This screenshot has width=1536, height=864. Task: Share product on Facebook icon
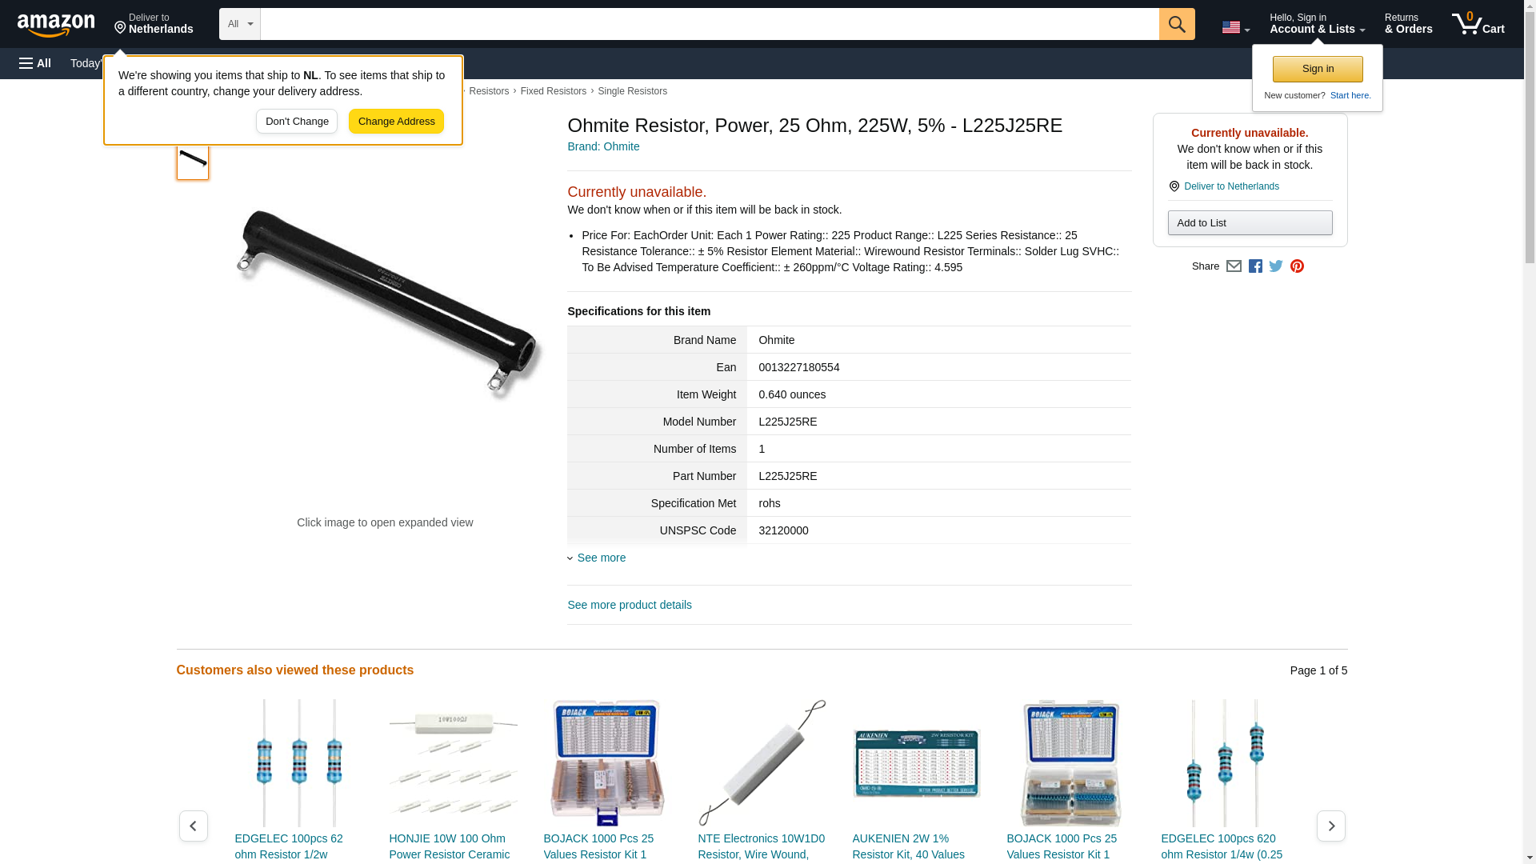(x=1255, y=266)
